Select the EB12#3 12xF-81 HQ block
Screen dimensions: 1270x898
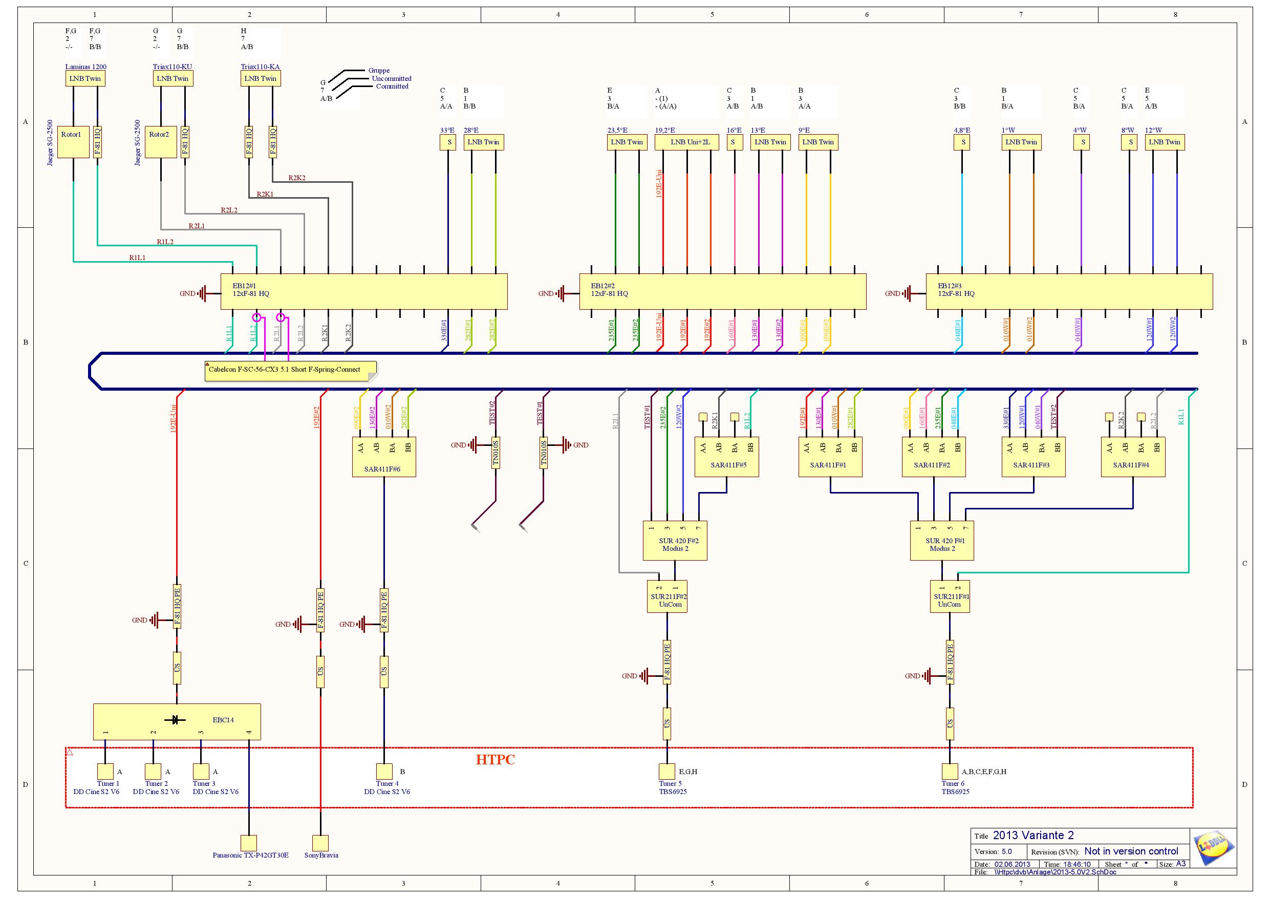[1069, 292]
